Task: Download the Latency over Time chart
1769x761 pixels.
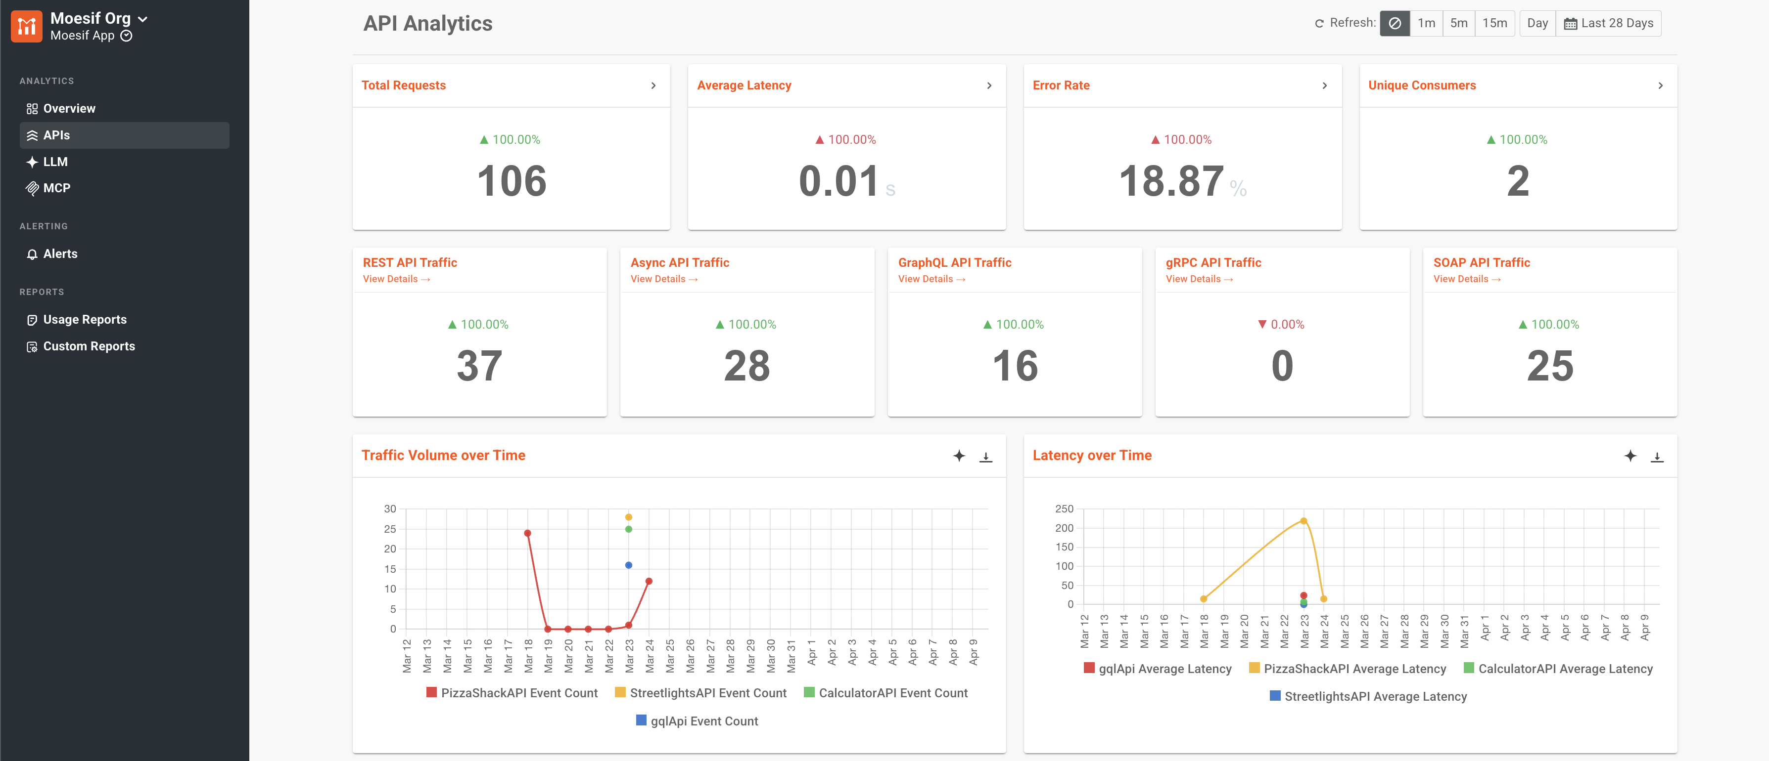Action: [1656, 456]
